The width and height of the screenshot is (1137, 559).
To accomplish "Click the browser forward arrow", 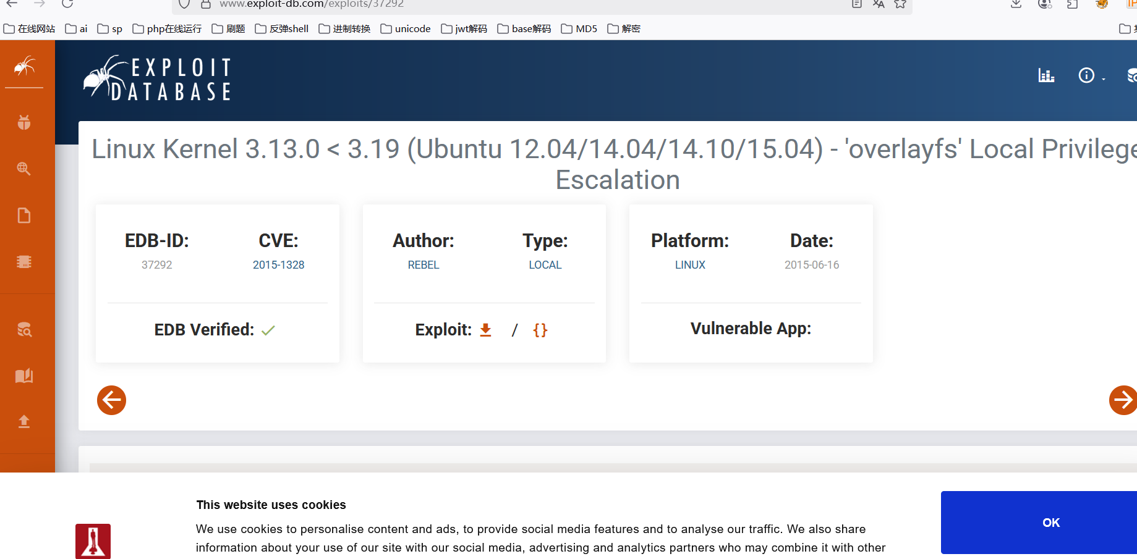I will pos(40,4).
